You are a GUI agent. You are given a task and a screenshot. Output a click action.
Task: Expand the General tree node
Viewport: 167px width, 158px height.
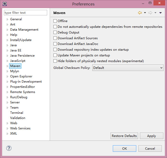point(7,19)
